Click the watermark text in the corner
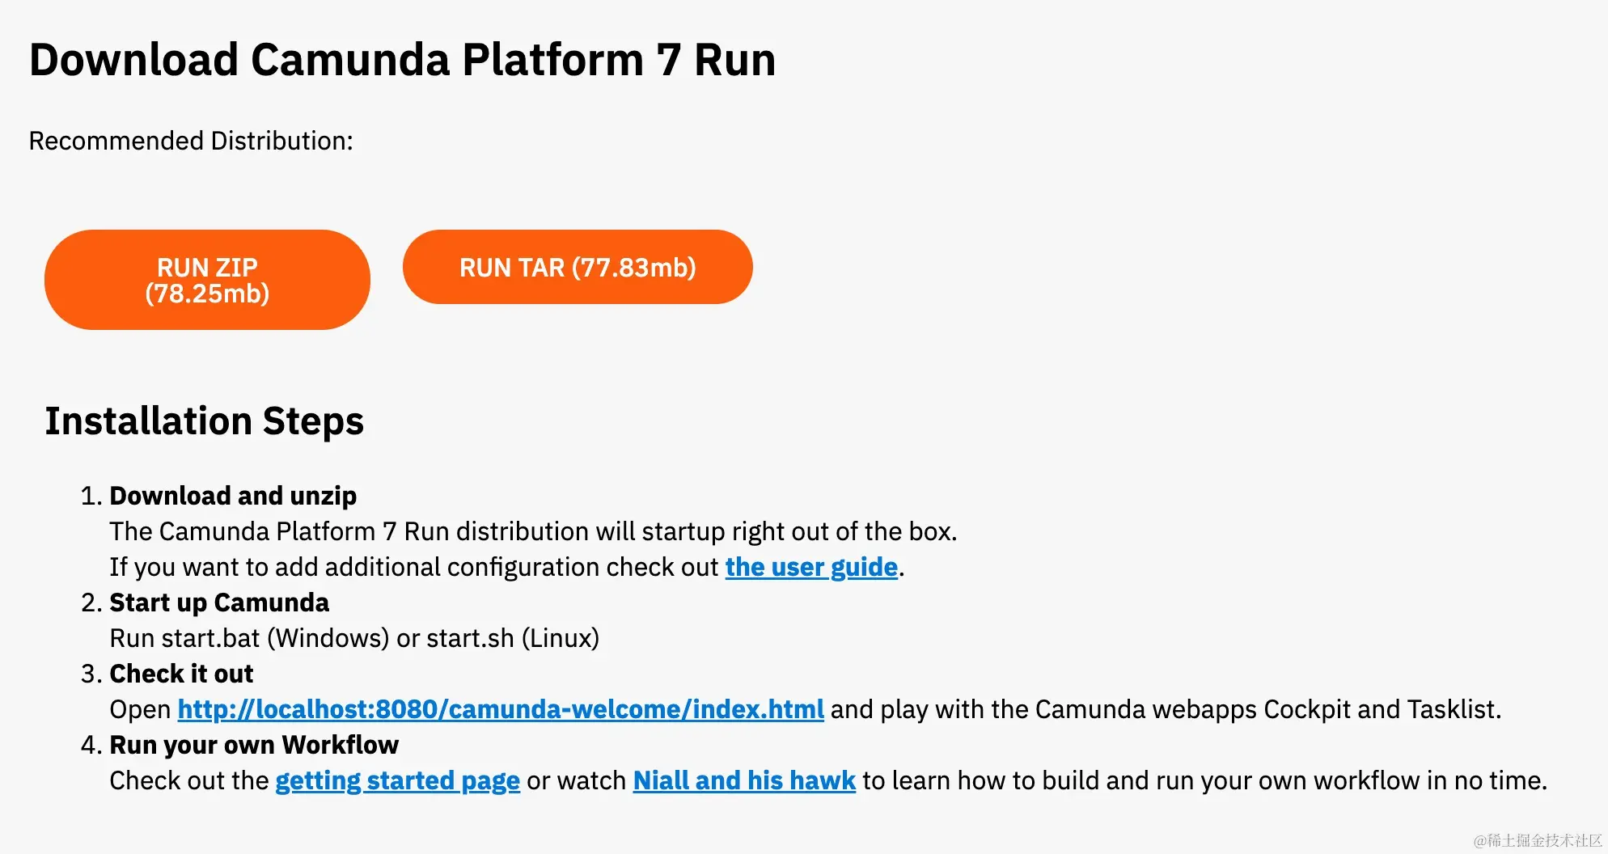The height and width of the screenshot is (854, 1608). pyautogui.click(x=1538, y=840)
